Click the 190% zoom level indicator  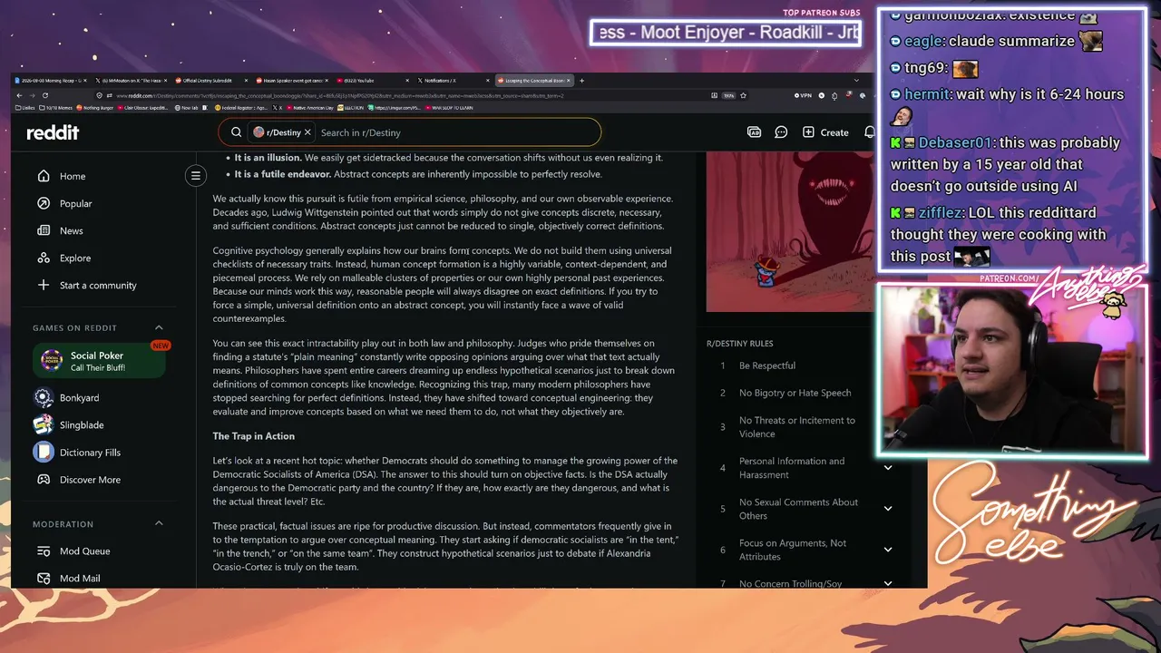(x=727, y=95)
